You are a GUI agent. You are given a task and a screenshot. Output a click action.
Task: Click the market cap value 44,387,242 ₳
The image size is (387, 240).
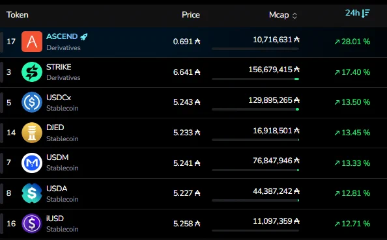tap(276, 191)
